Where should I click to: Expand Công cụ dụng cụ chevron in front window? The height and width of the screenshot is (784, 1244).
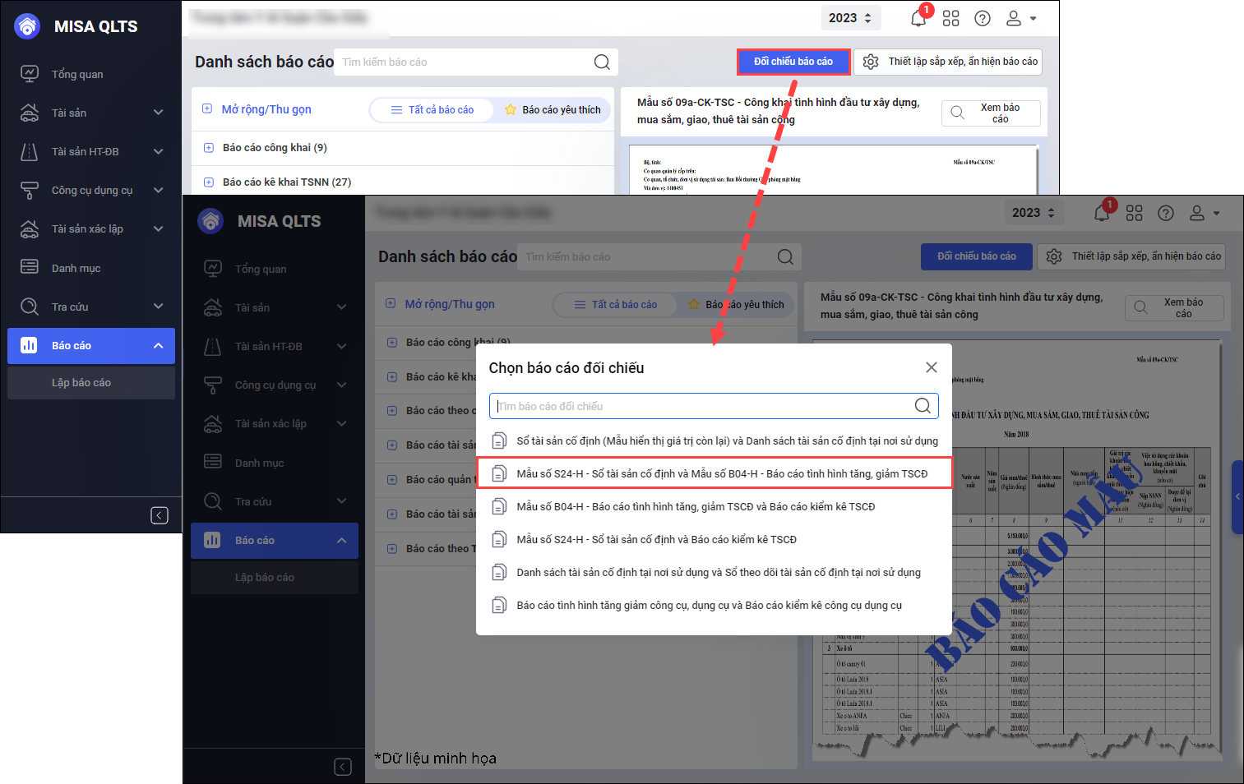[x=342, y=385]
